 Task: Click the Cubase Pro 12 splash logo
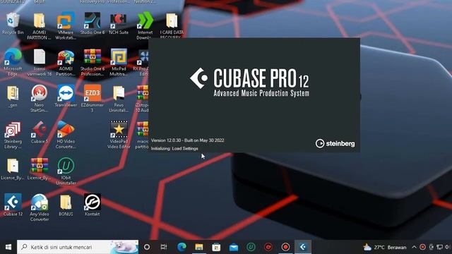(x=249, y=82)
